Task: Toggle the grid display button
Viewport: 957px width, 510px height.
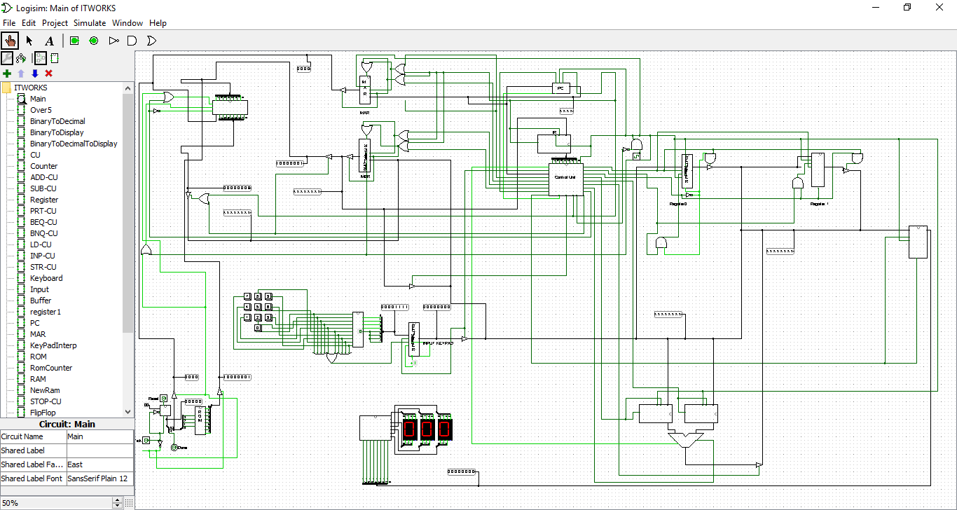Action: pos(128,503)
